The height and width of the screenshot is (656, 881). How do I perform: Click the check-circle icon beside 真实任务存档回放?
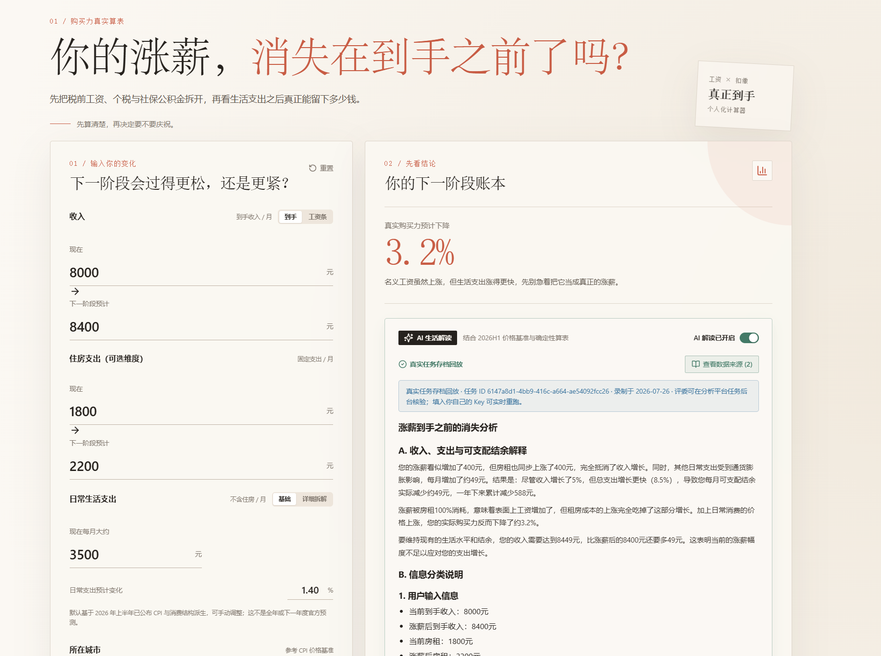403,364
